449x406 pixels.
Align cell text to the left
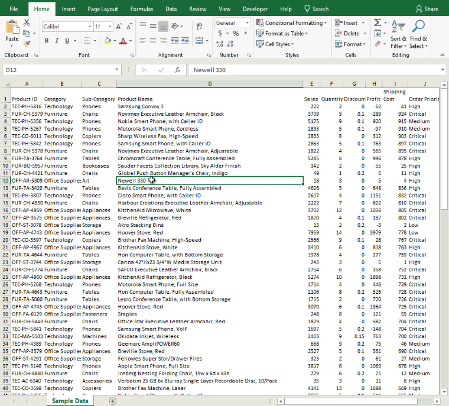click(143, 41)
